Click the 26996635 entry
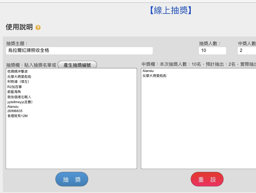Screen dimensions: 256x193 tap(15, 111)
